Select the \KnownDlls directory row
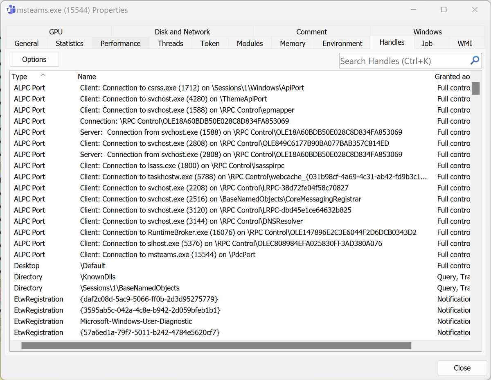The height and width of the screenshot is (380, 491). (x=240, y=277)
